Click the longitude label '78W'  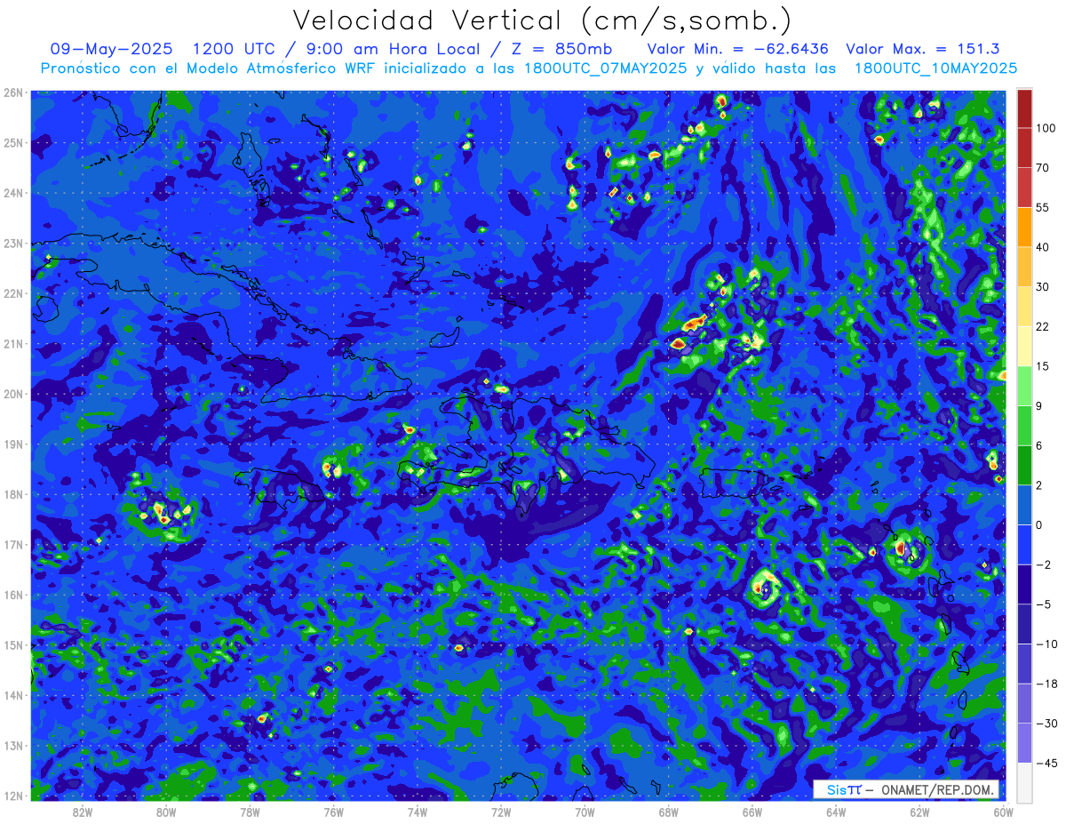click(250, 812)
